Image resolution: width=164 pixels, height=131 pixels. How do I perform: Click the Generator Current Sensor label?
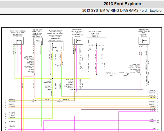click(x=95, y=34)
